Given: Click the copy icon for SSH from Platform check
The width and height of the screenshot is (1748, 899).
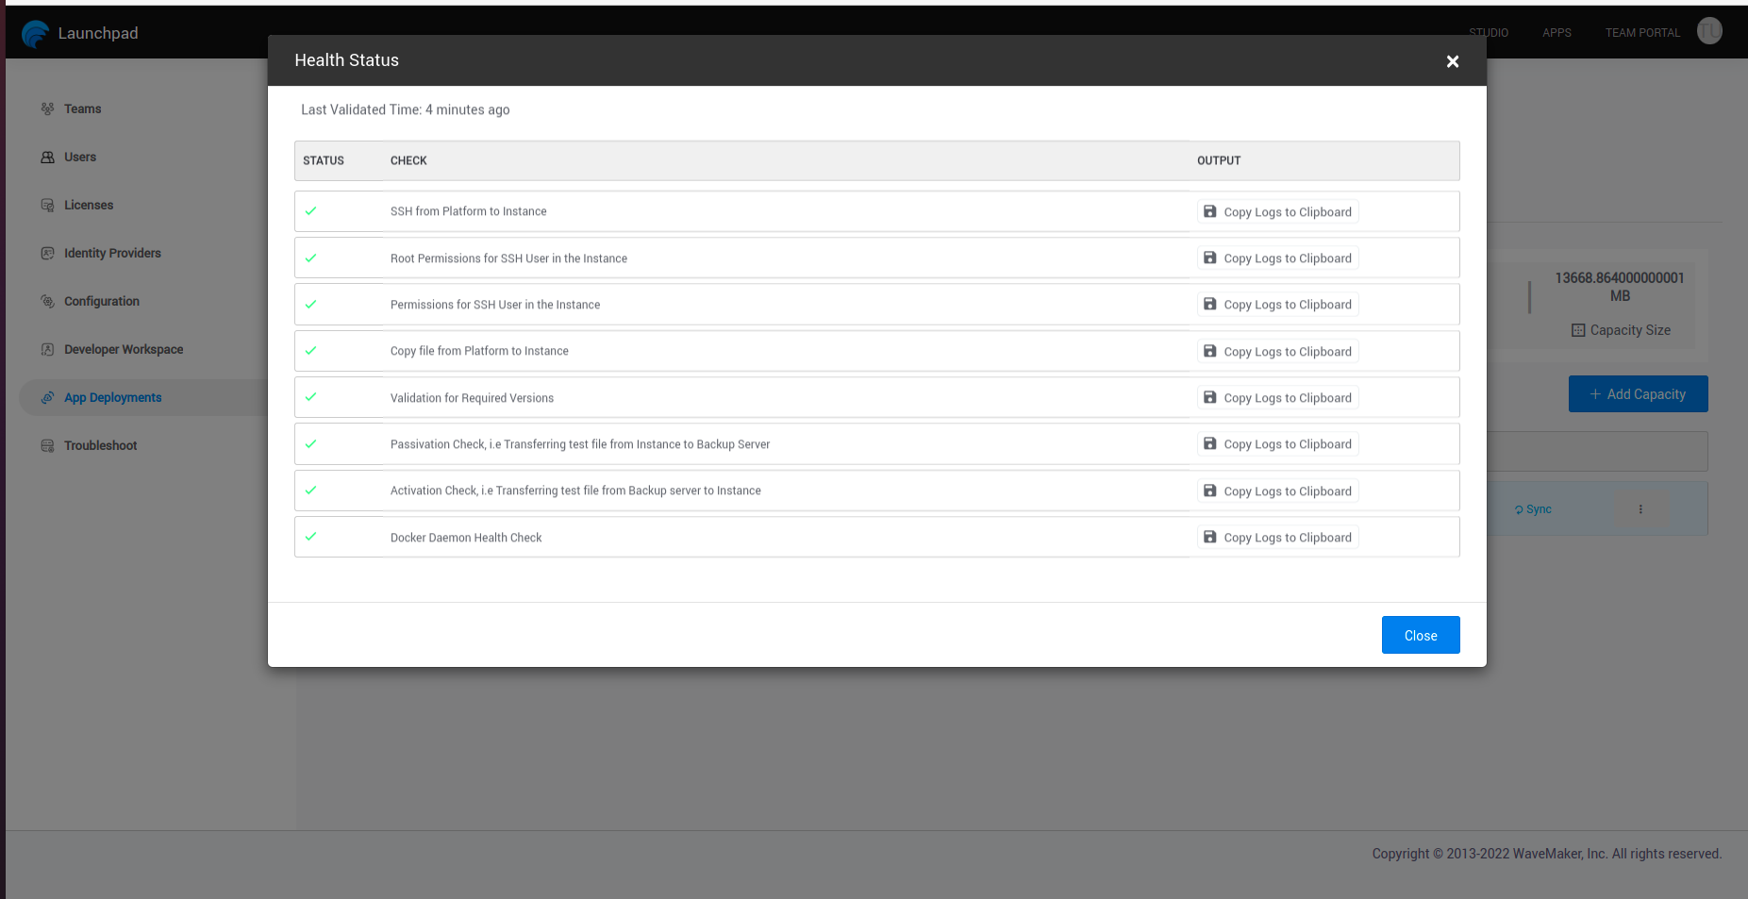Looking at the screenshot, I should click(x=1210, y=211).
